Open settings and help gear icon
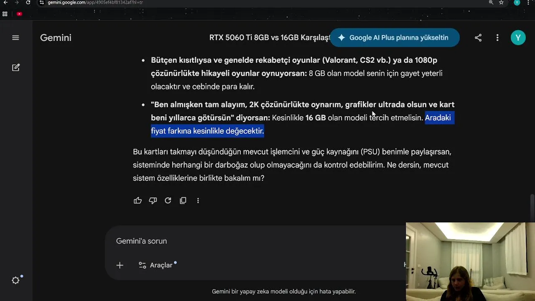 [16, 281]
